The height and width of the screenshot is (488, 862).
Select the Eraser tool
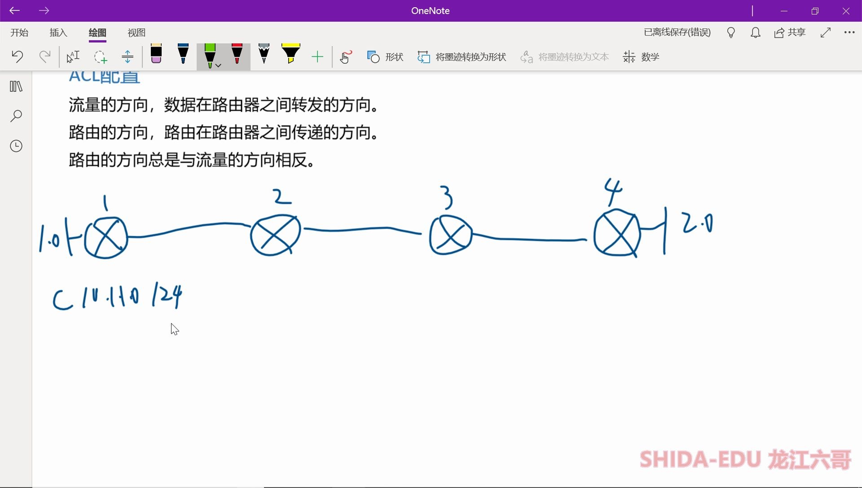coord(156,56)
